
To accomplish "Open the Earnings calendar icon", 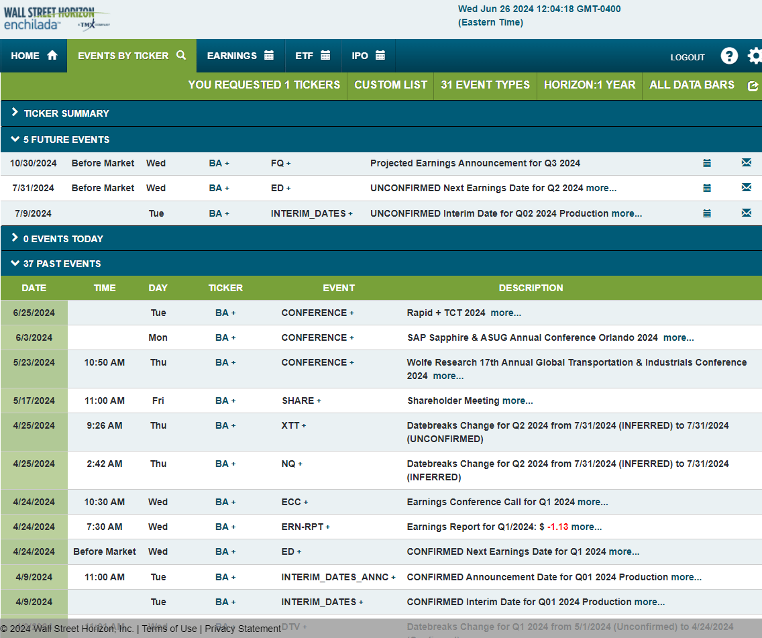I will [269, 56].
